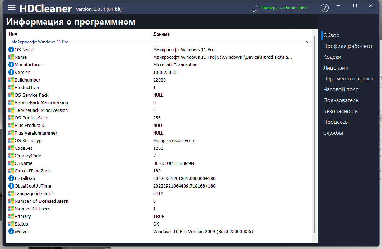Click the Windows icon beside OS Service Pack

[11, 95]
